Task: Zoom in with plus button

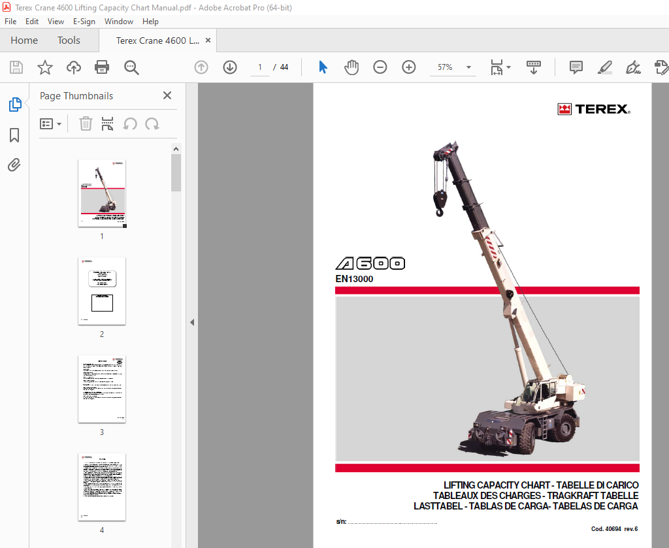Action: tap(409, 67)
